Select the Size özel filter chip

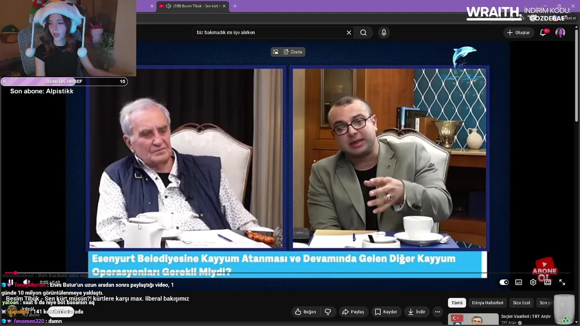521,302
